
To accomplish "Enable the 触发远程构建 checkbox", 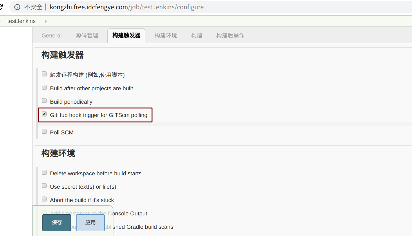I will click(x=44, y=74).
